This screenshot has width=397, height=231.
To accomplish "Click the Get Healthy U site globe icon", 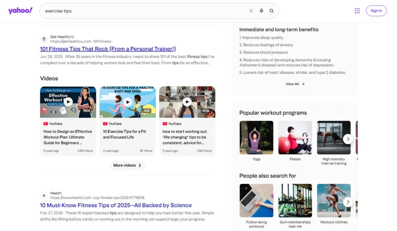I will [x=44, y=39].
